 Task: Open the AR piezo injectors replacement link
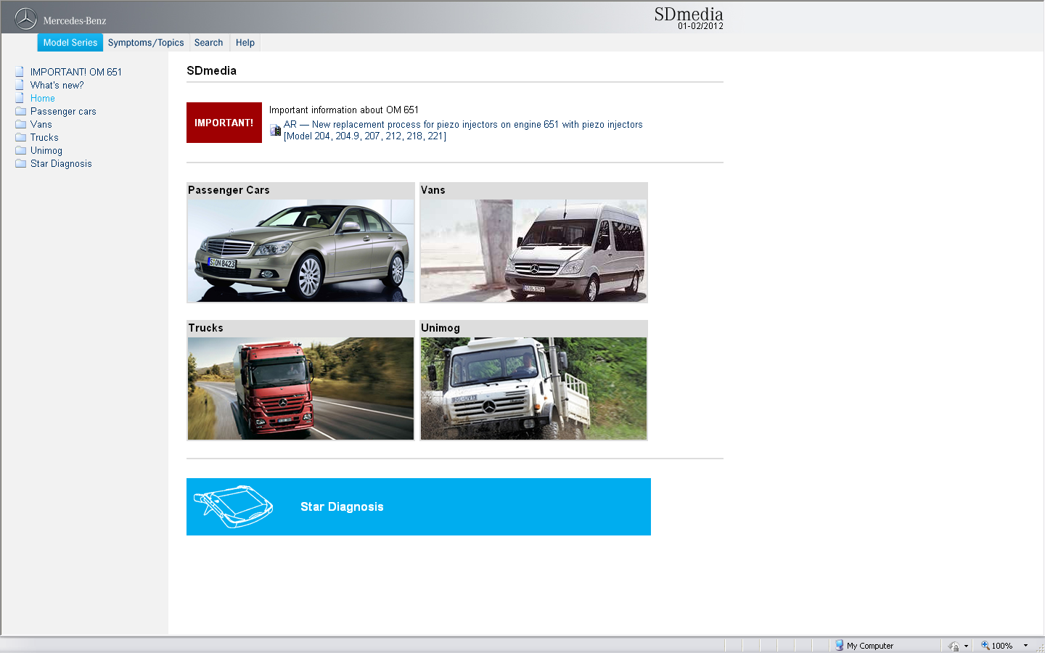coord(463,130)
